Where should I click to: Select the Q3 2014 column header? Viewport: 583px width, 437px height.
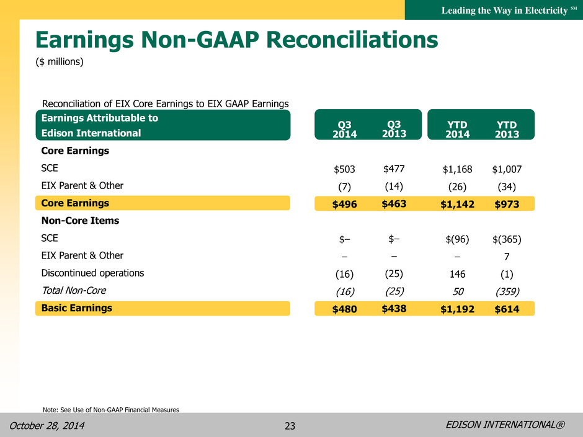345,129
